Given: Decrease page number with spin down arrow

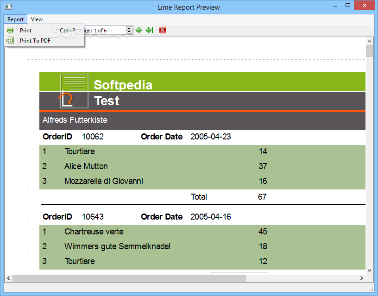Looking at the screenshot, I should pyautogui.click(x=129, y=32).
